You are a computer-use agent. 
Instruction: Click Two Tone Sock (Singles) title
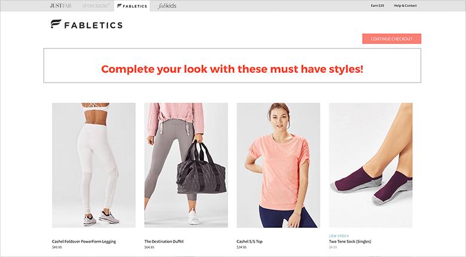[x=349, y=241]
